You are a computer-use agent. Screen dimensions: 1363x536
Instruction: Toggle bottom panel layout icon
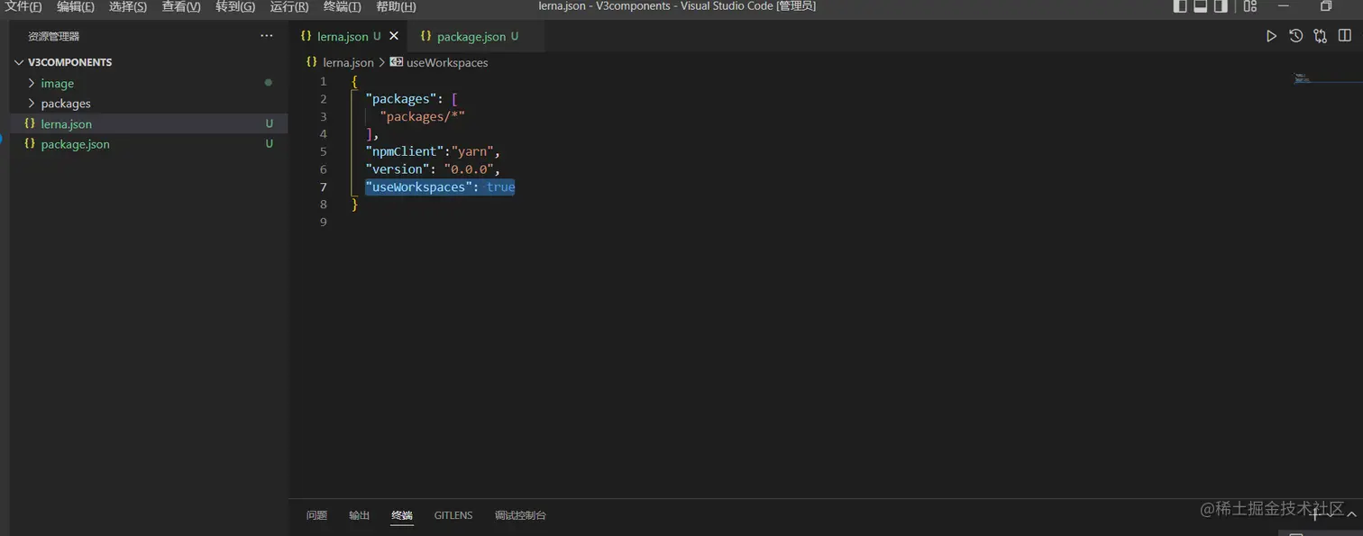pyautogui.click(x=1201, y=6)
